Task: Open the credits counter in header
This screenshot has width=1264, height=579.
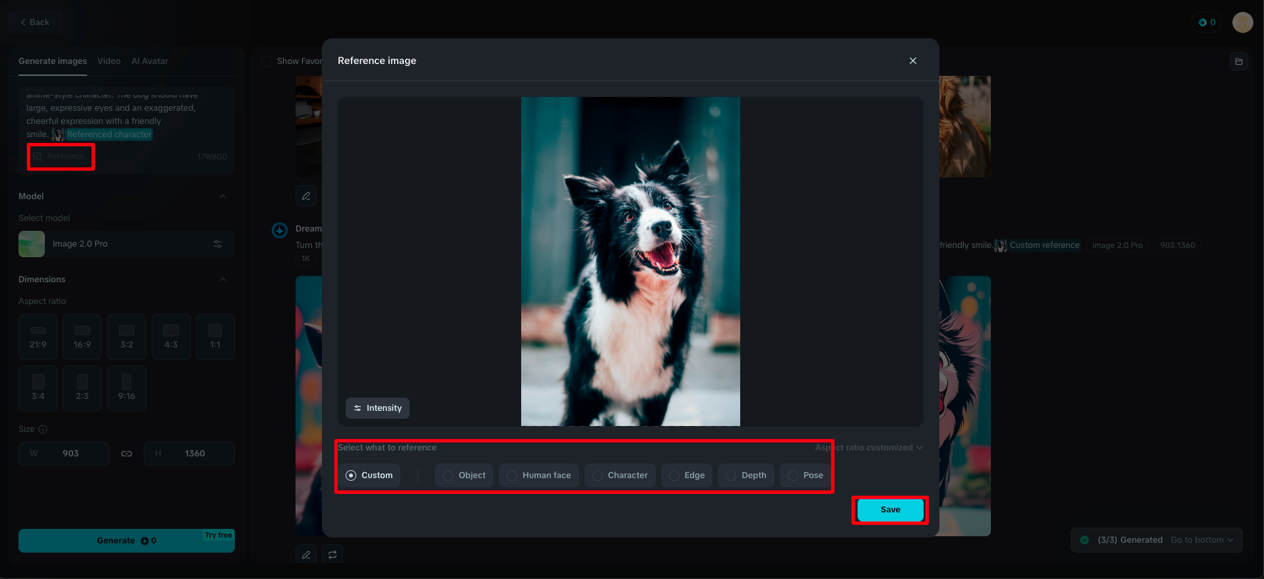Action: point(1207,22)
